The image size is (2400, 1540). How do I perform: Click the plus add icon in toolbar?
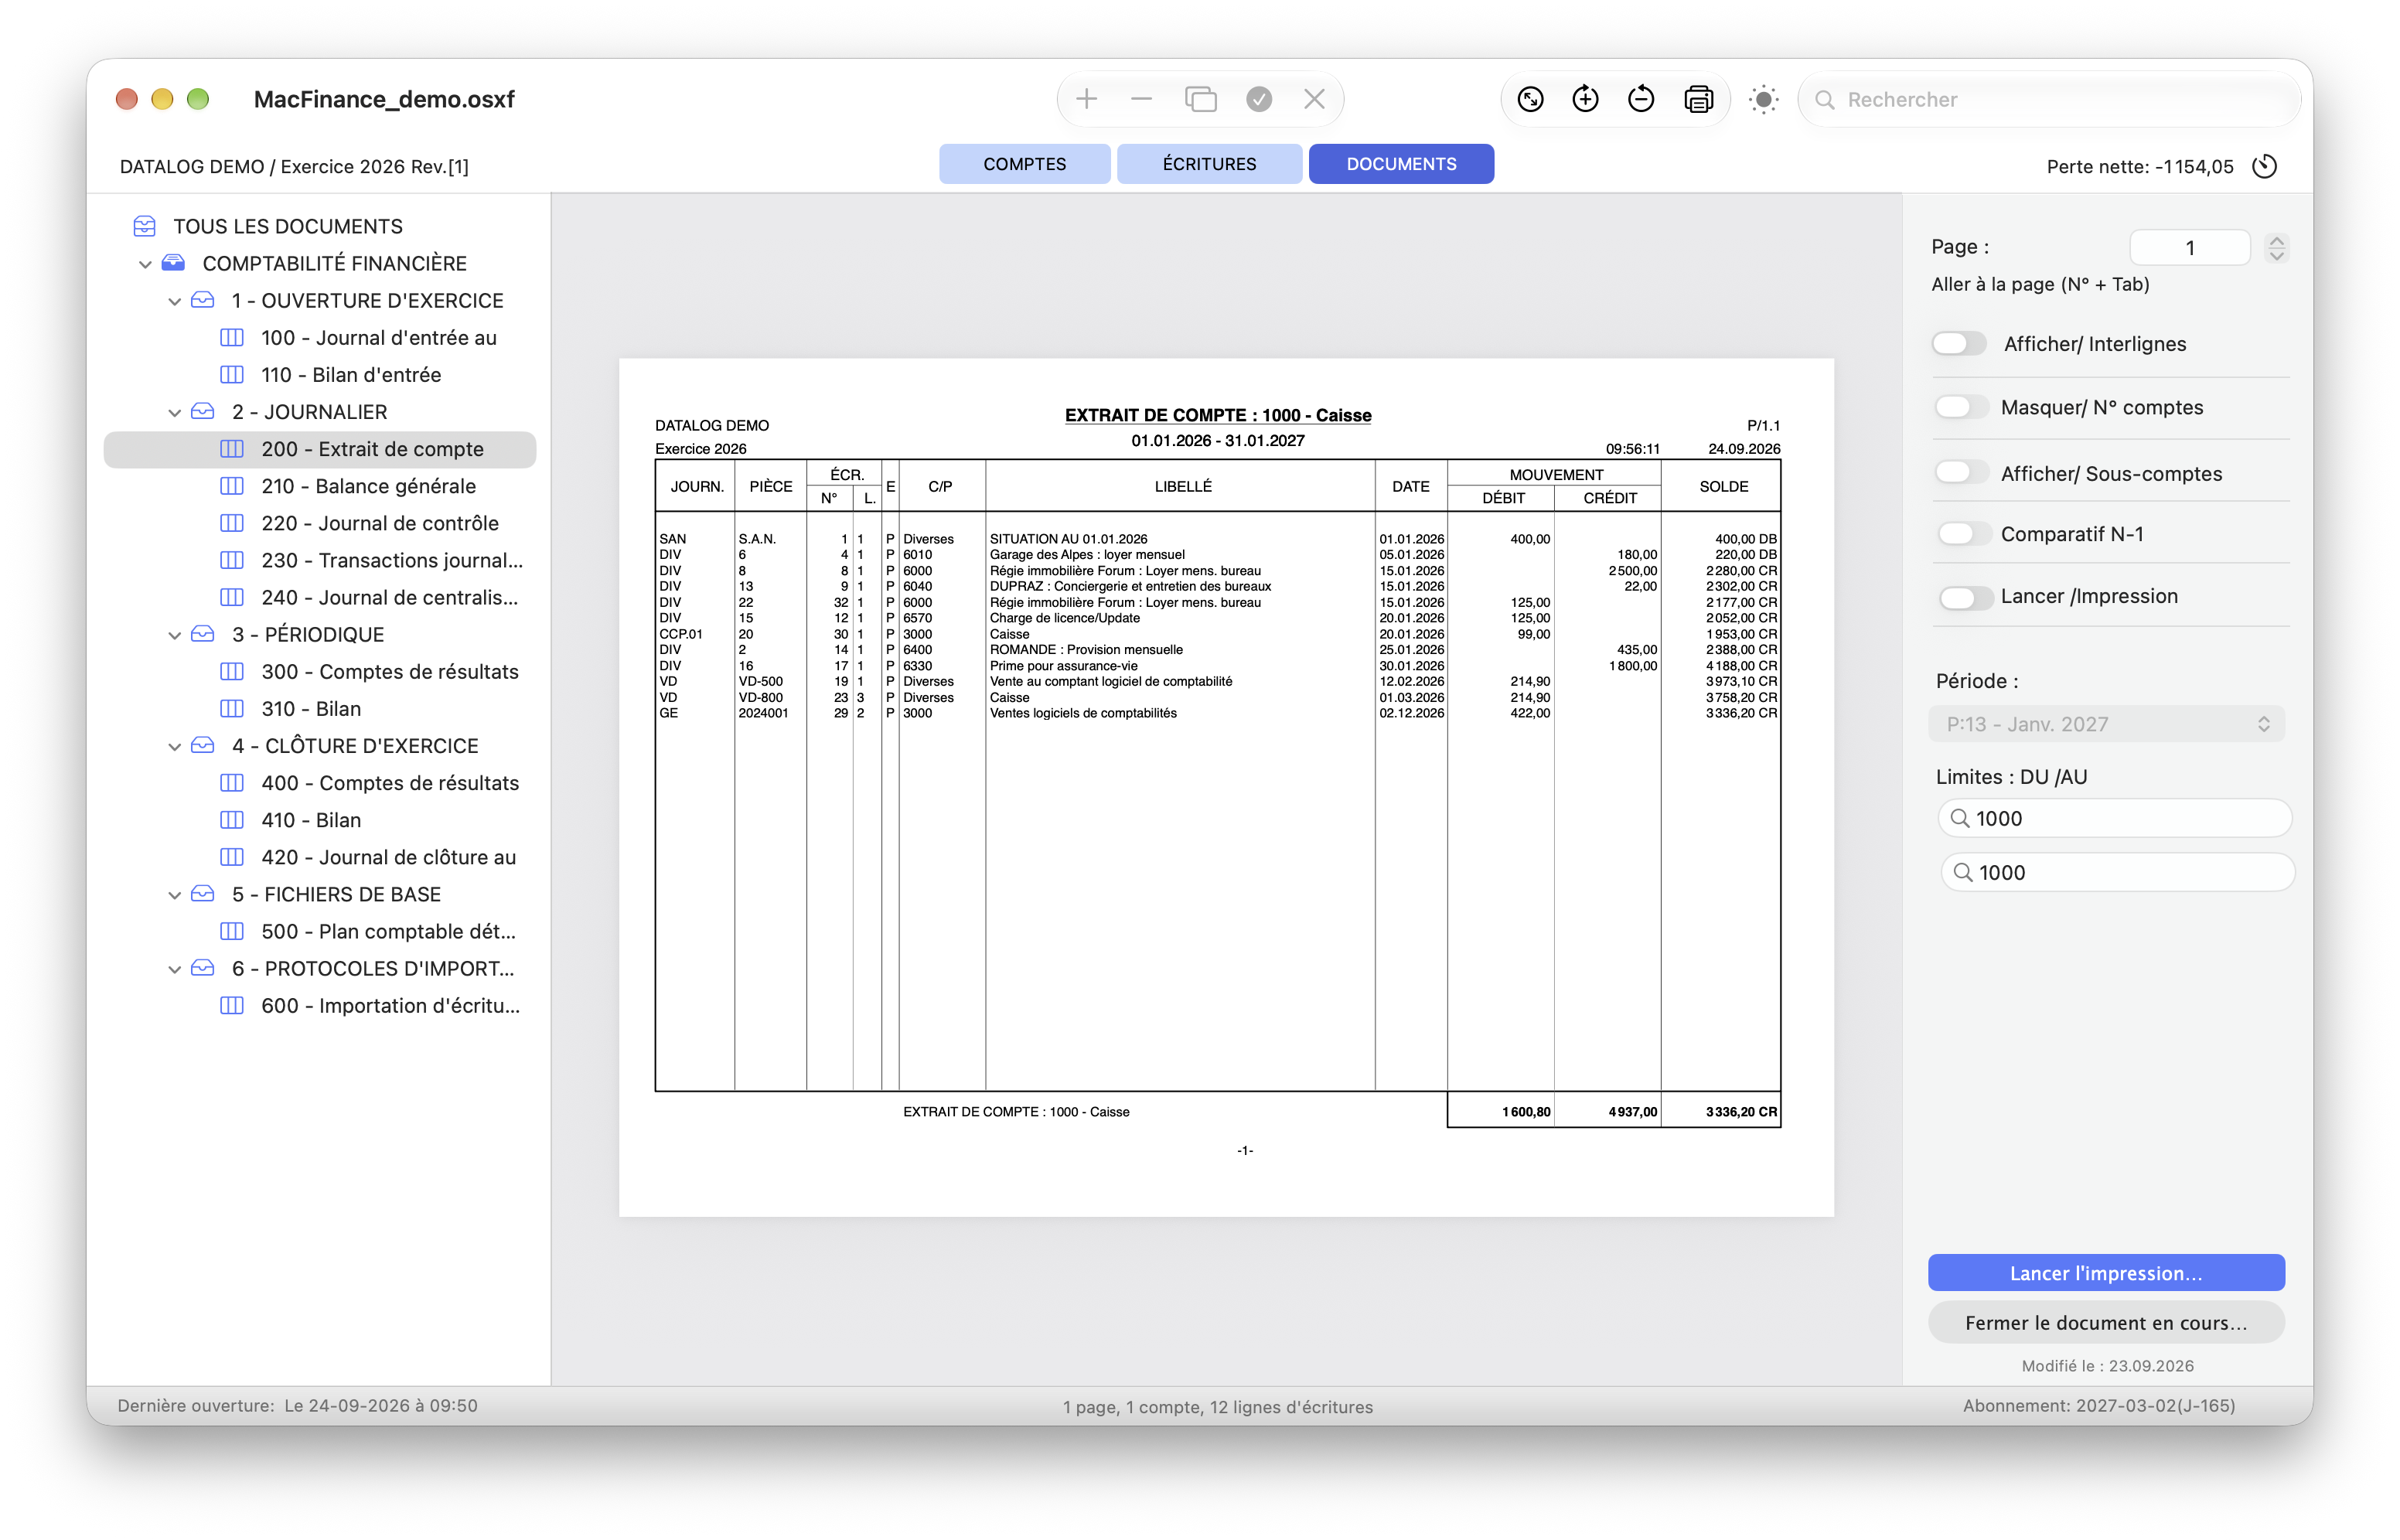tap(1086, 99)
